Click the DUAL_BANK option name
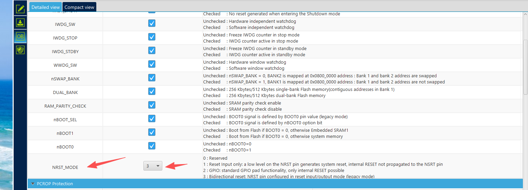528x190 pixels. 65,93
